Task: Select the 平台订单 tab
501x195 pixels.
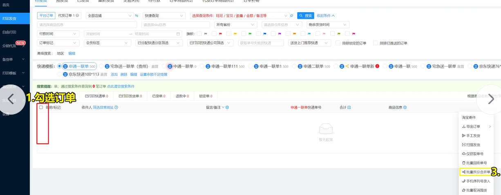Action: [46, 16]
